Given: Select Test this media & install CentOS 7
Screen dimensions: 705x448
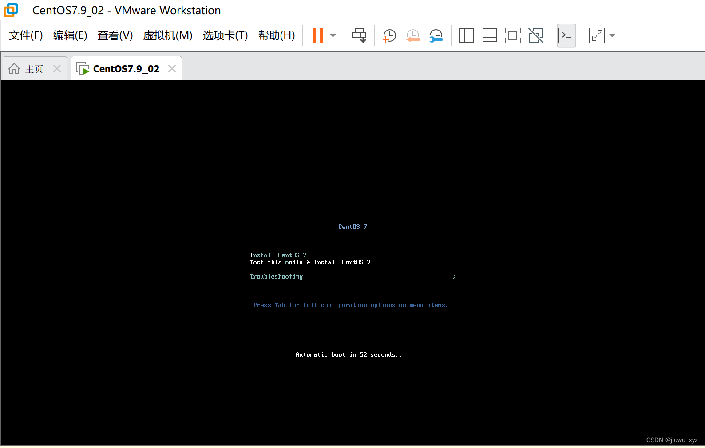Looking at the screenshot, I should point(310,262).
